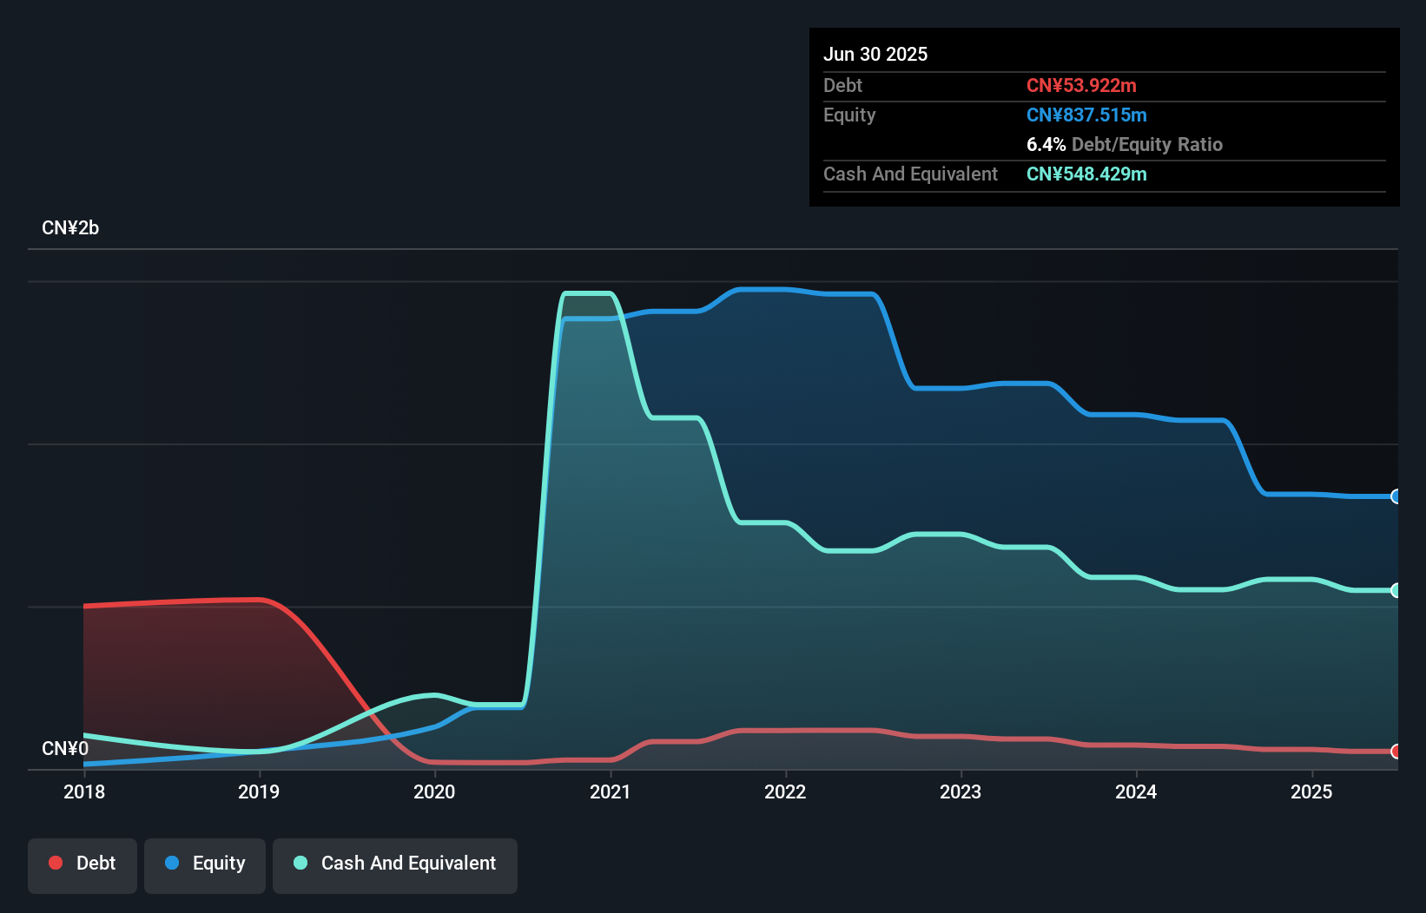Expand the Debt/Equity Ratio detail row
Image resolution: width=1426 pixels, height=913 pixels.
[x=1125, y=144]
